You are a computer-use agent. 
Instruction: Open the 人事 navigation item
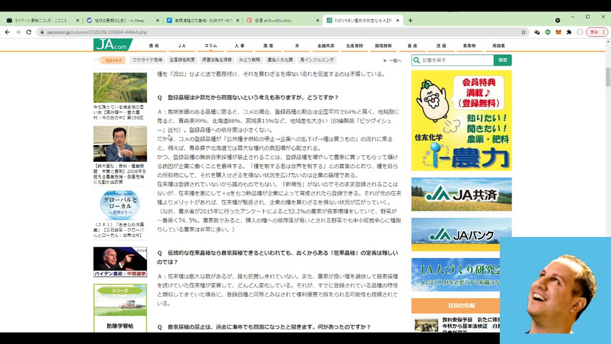(x=240, y=46)
